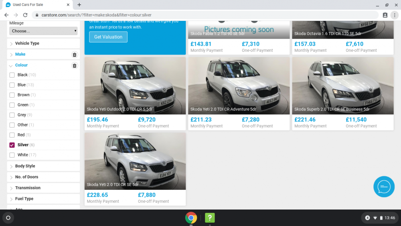Clear the Make filter with trash icon
Screen dimensions: 401x226
pos(75,55)
